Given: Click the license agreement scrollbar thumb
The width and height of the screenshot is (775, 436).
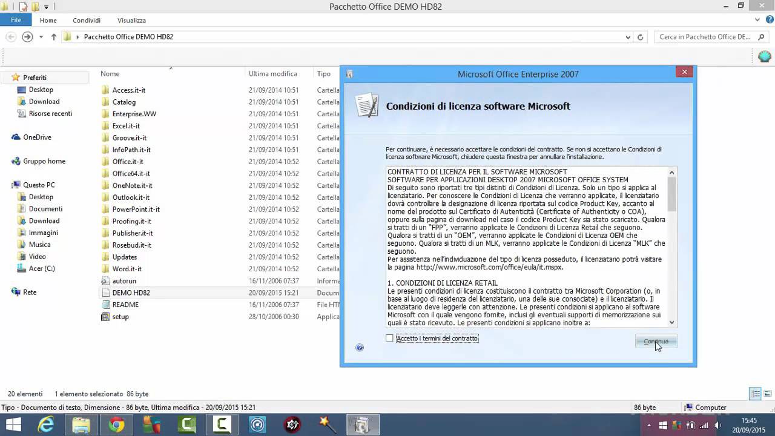Looking at the screenshot, I should (672, 195).
